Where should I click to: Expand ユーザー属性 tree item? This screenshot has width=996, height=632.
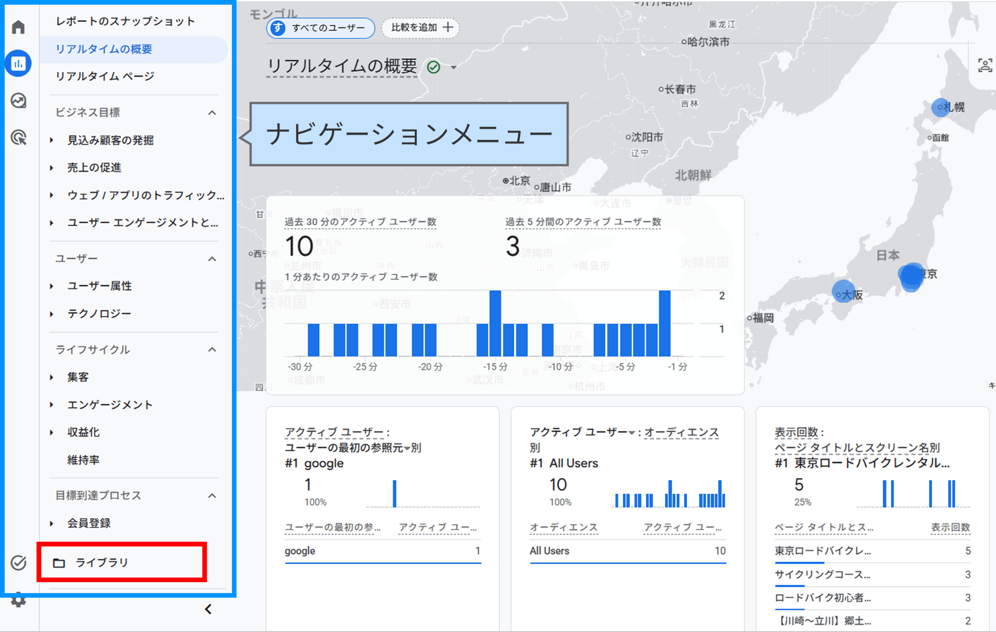(x=52, y=286)
